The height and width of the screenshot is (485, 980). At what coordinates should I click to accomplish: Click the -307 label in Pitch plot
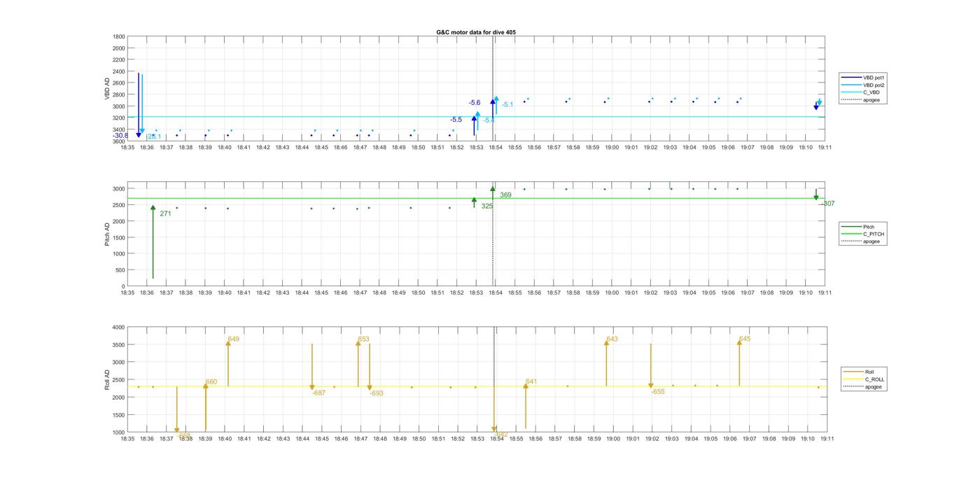(827, 204)
